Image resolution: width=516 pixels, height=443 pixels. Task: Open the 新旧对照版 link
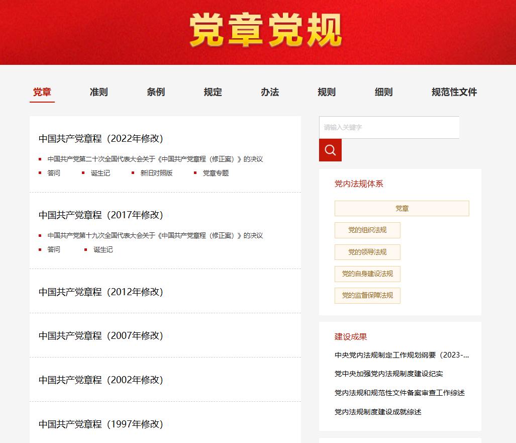[156, 173]
